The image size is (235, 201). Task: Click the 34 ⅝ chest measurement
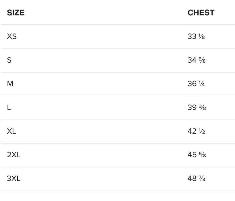coord(196,60)
